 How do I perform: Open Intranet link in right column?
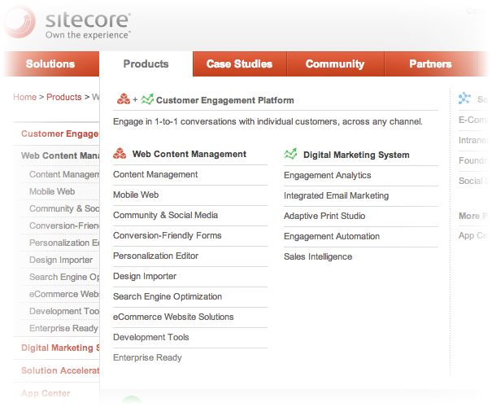point(473,140)
